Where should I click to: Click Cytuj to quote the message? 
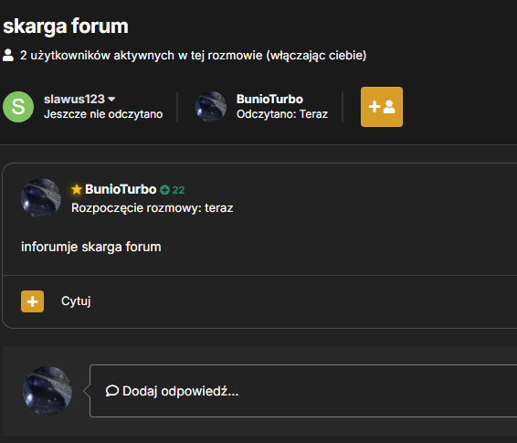click(x=76, y=301)
